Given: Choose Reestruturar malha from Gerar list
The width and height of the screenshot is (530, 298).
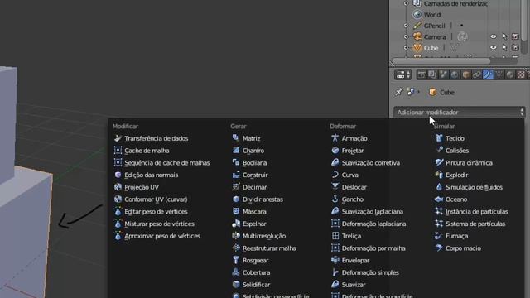Looking at the screenshot, I should coord(264,248).
